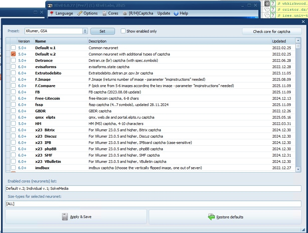Uncheck the Default v.2 core
The height and width of the screenshot is (233, 308).
[13, 54]
